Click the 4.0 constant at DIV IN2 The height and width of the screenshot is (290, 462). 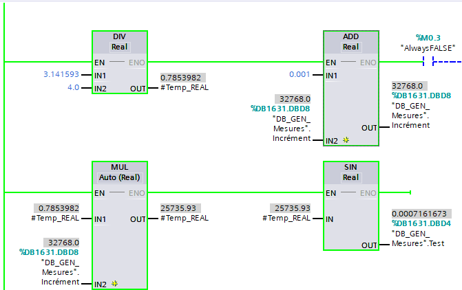tap(72, 87)
